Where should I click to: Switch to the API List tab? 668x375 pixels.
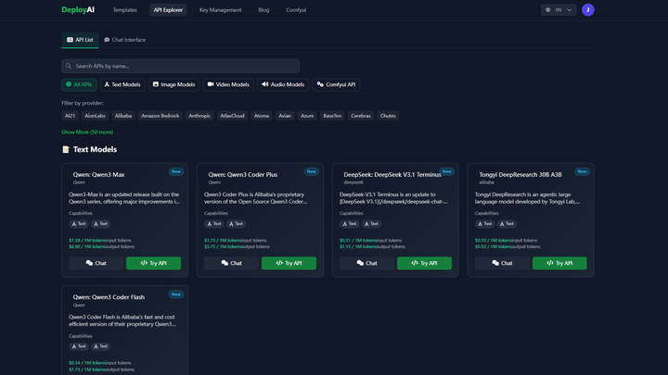(x=80, y=40)
